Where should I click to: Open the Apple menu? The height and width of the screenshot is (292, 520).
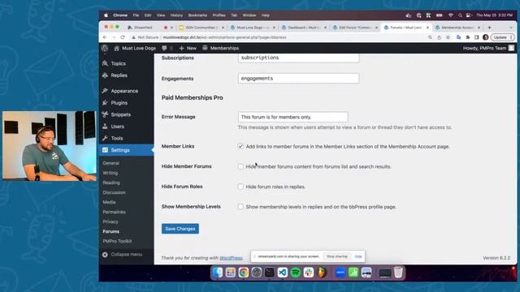(106, 15)
